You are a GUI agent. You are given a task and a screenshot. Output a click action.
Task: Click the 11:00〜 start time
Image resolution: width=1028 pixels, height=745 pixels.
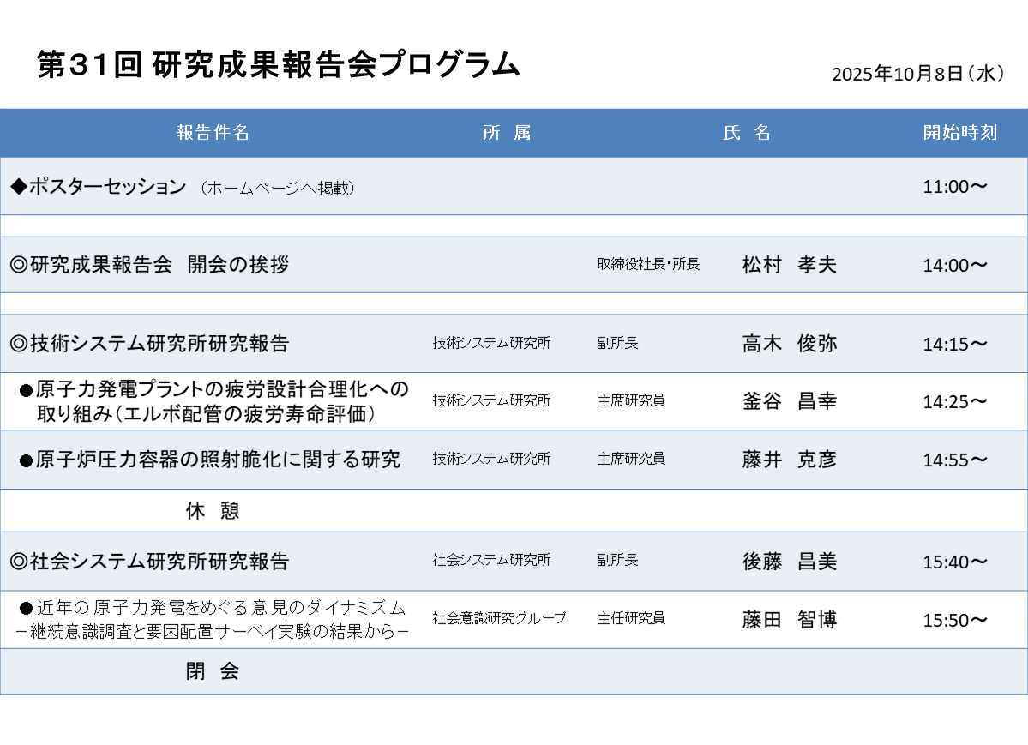(x=955, y=187)
